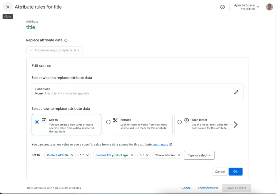Show more replace options with right chevron
The height and width of the screenshot is (194, 276).
(235, 125)
